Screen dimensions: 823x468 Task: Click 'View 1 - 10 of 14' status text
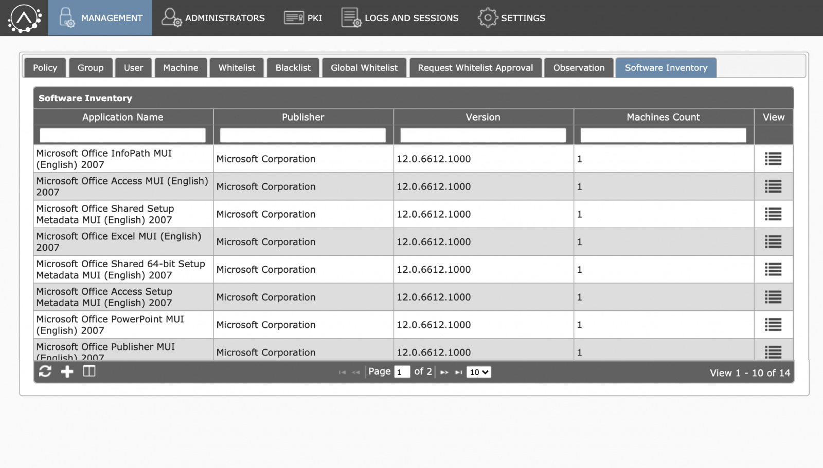(750, 373)
